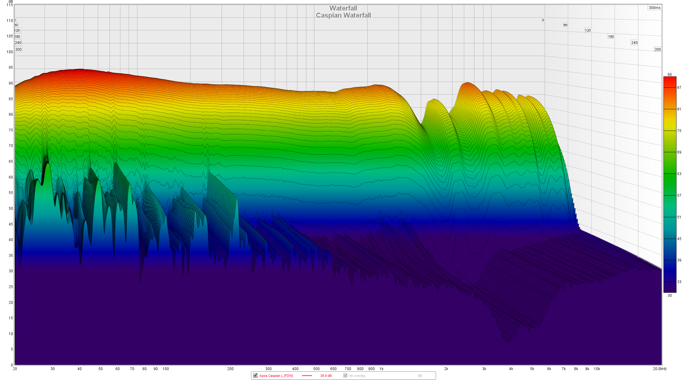
Task: Toggle the No overlay checkbox
Action: [345, 375]
